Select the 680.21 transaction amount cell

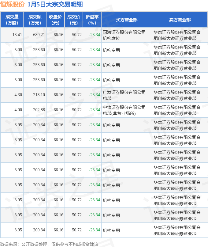[39, 35]
